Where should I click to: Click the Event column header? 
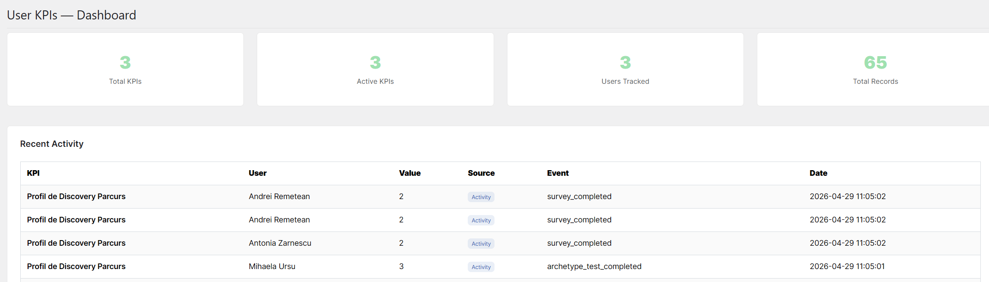(x=557, y=173)
